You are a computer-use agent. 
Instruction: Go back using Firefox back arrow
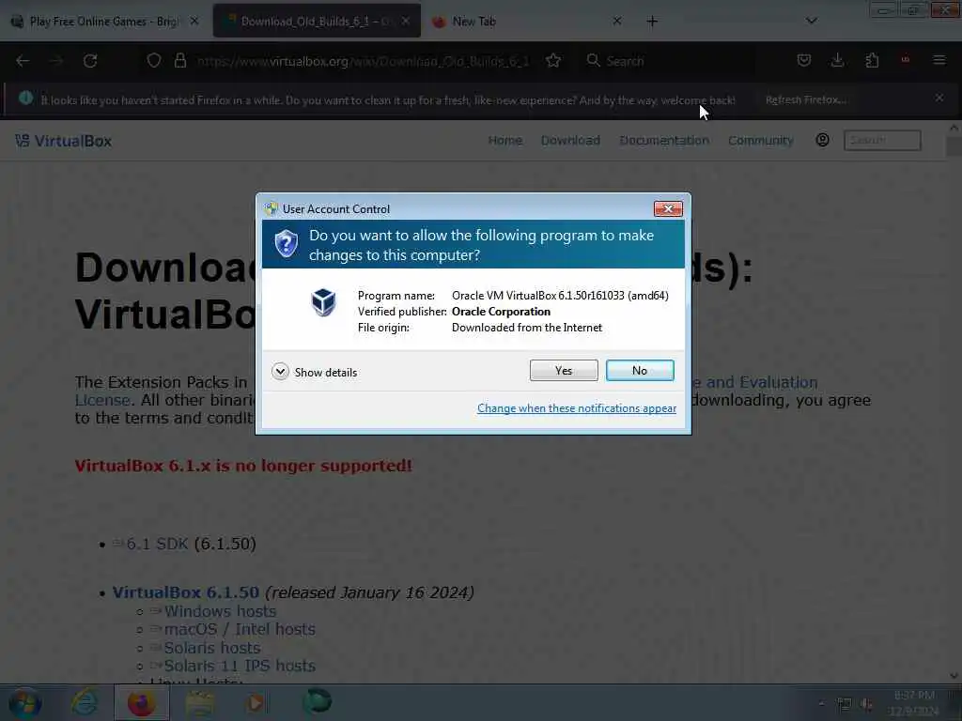(x=23, y=61)
